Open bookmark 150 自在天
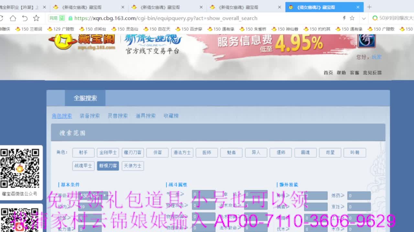The width and height of the screenshot is (414, 232). pyautogui.click(x=157, y=29)
